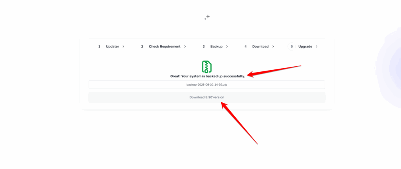Click the sparkle logo icon at top
This screenshot has width=401, height=169.
pyautogui.click(x=207, y=17)
